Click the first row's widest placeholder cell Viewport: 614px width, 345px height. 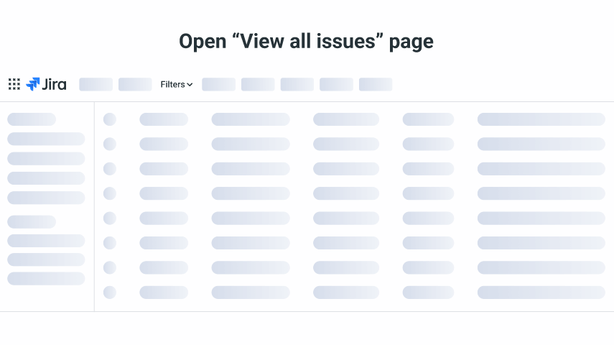tap(541, 119)
